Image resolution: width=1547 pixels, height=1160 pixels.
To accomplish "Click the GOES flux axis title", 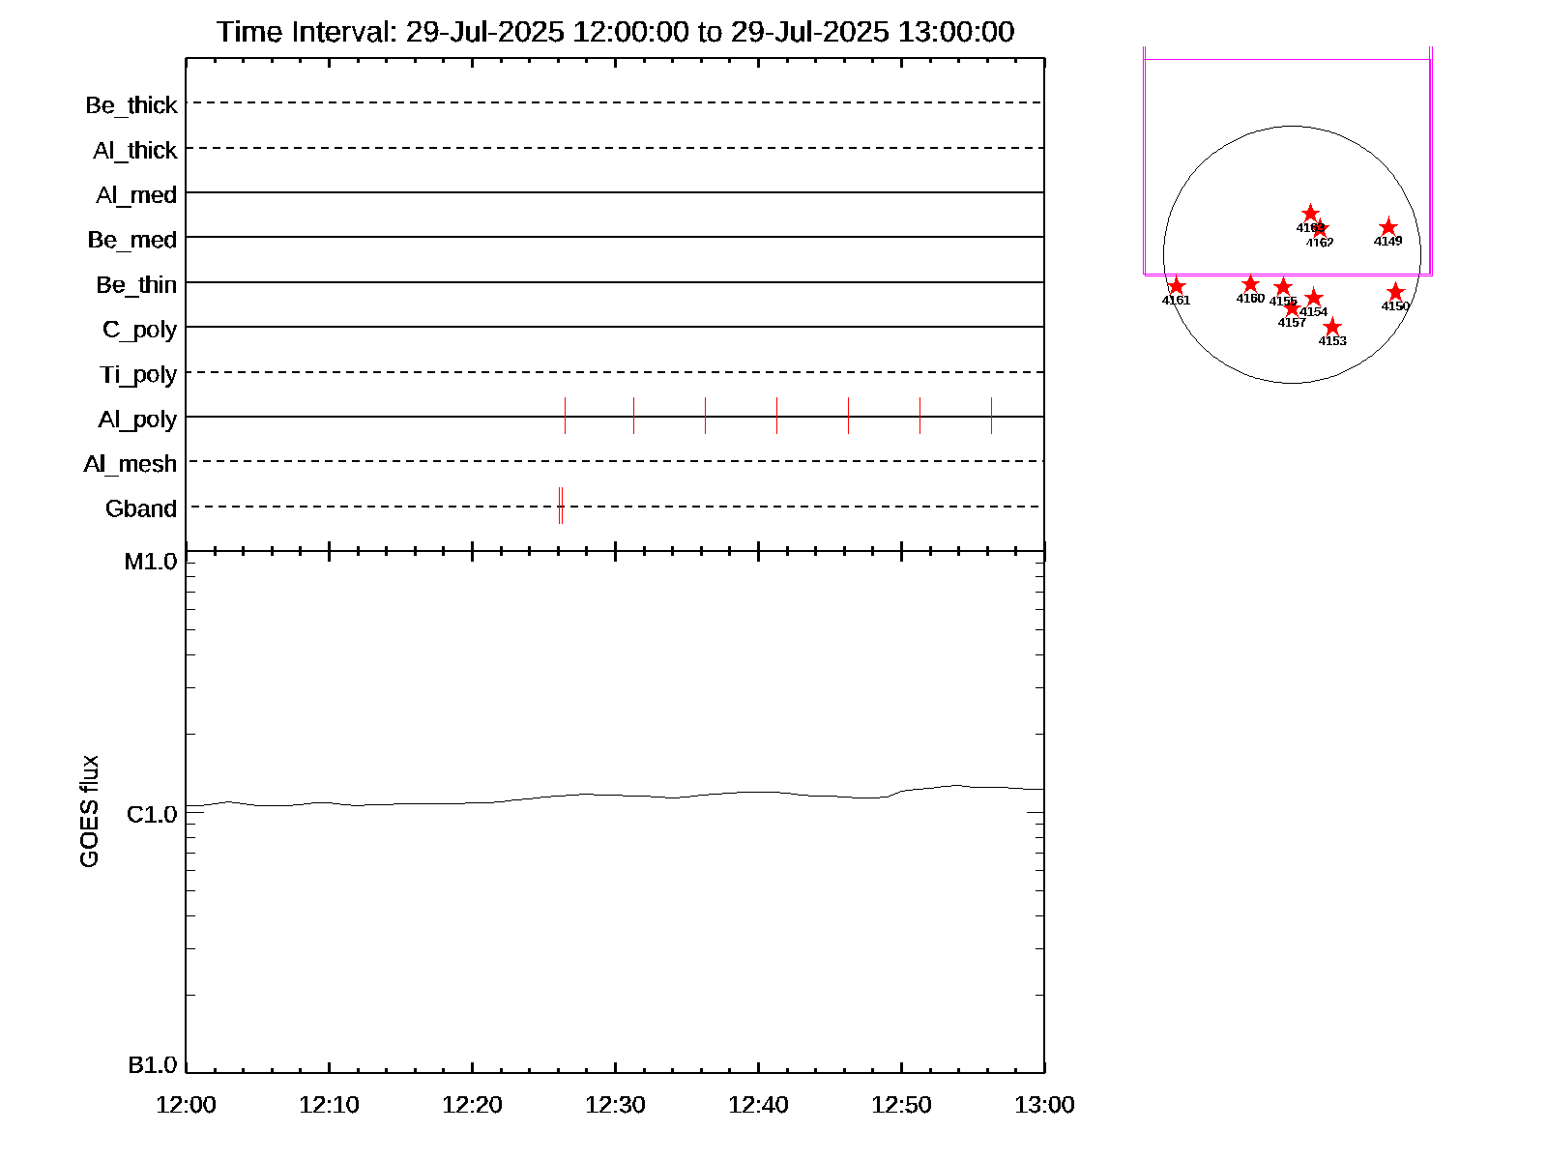I will 89,811.
